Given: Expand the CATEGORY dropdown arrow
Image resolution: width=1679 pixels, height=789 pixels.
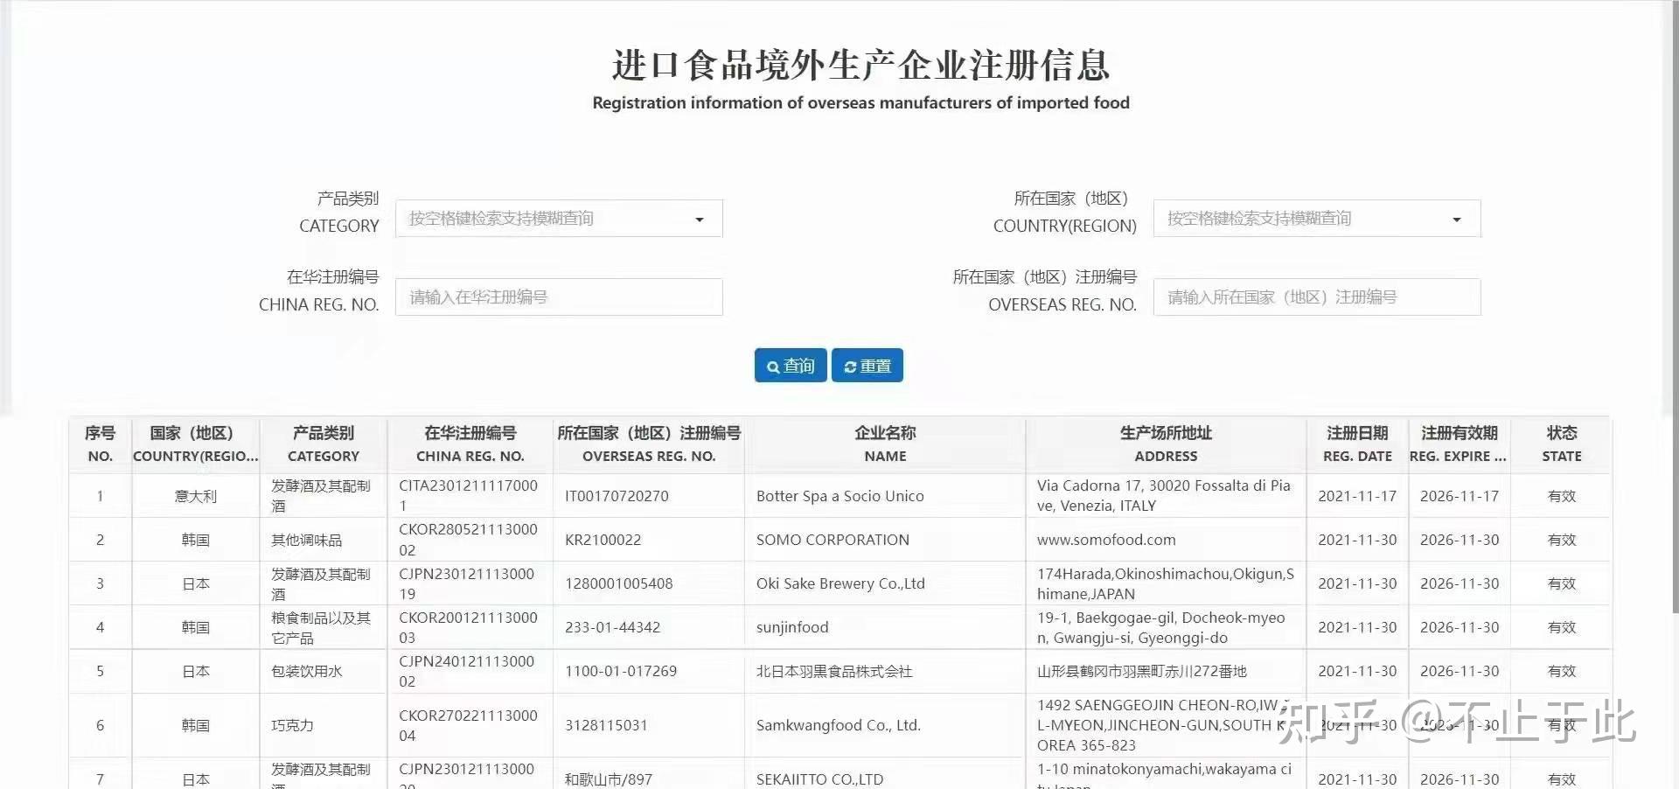Looking at the screenshot, I should [x=699, y=220].
